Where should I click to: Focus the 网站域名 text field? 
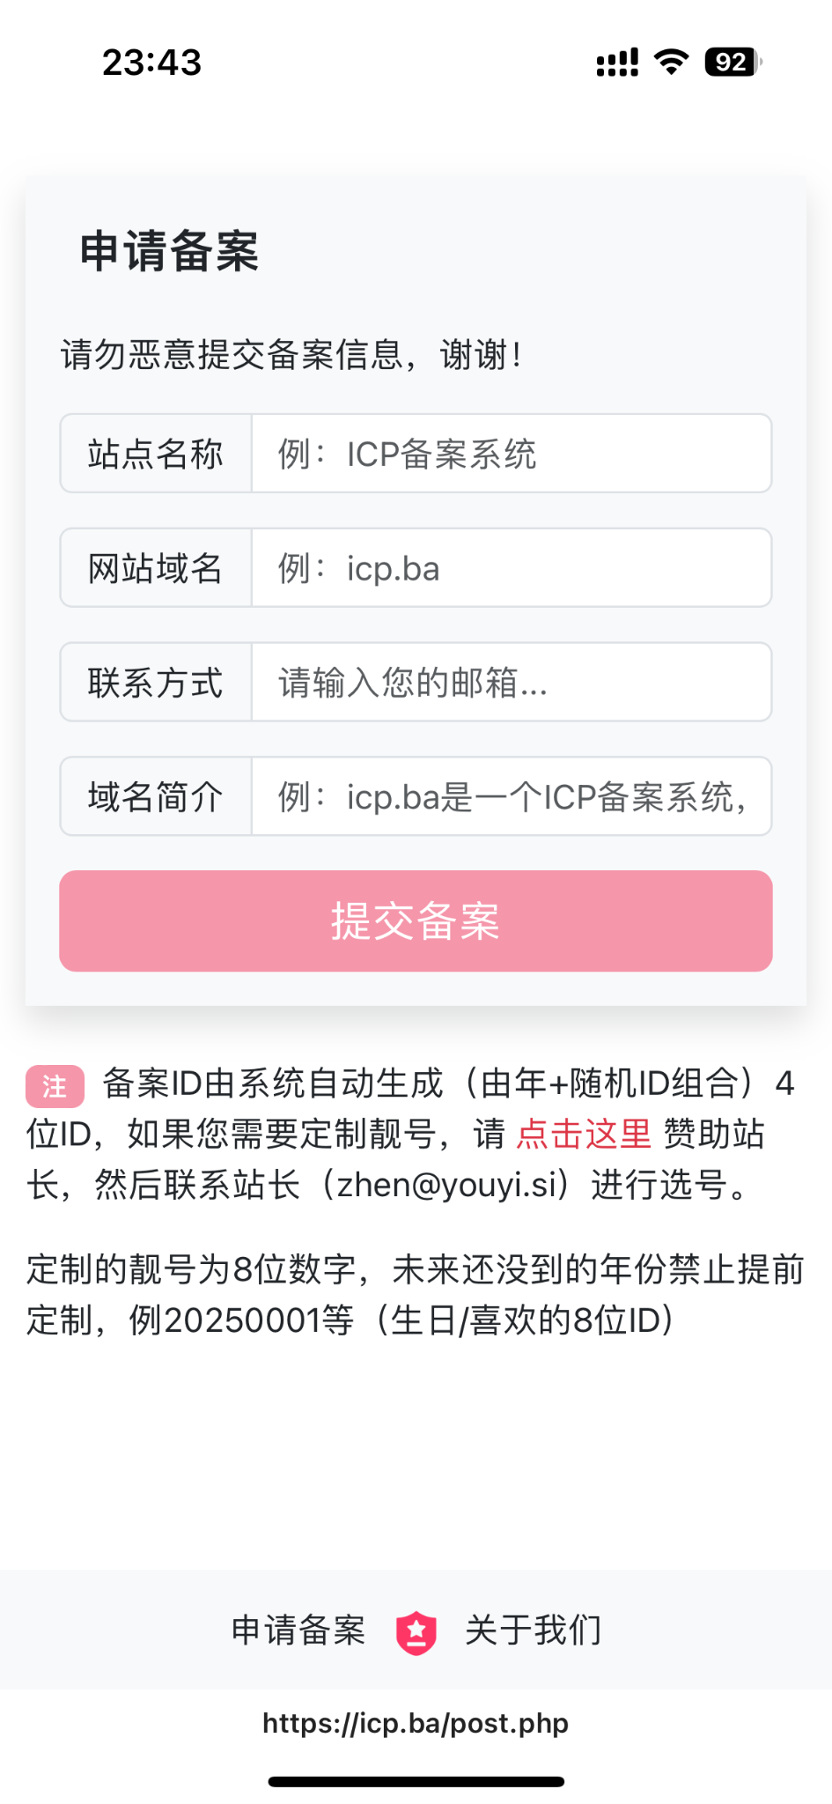pos(511,568)
